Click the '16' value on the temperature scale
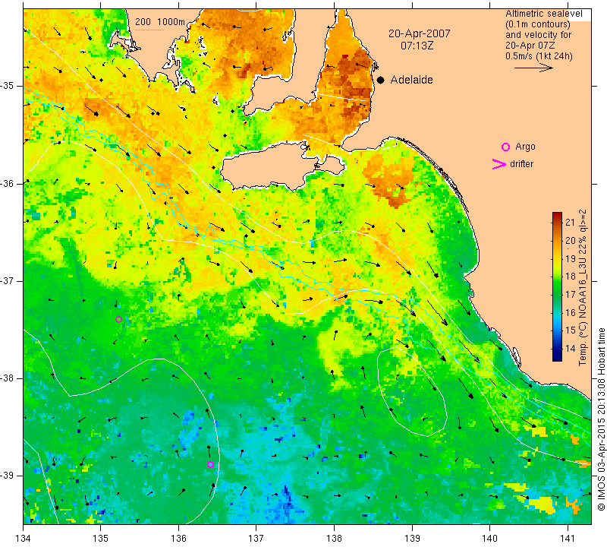 [x=571, y=312]
